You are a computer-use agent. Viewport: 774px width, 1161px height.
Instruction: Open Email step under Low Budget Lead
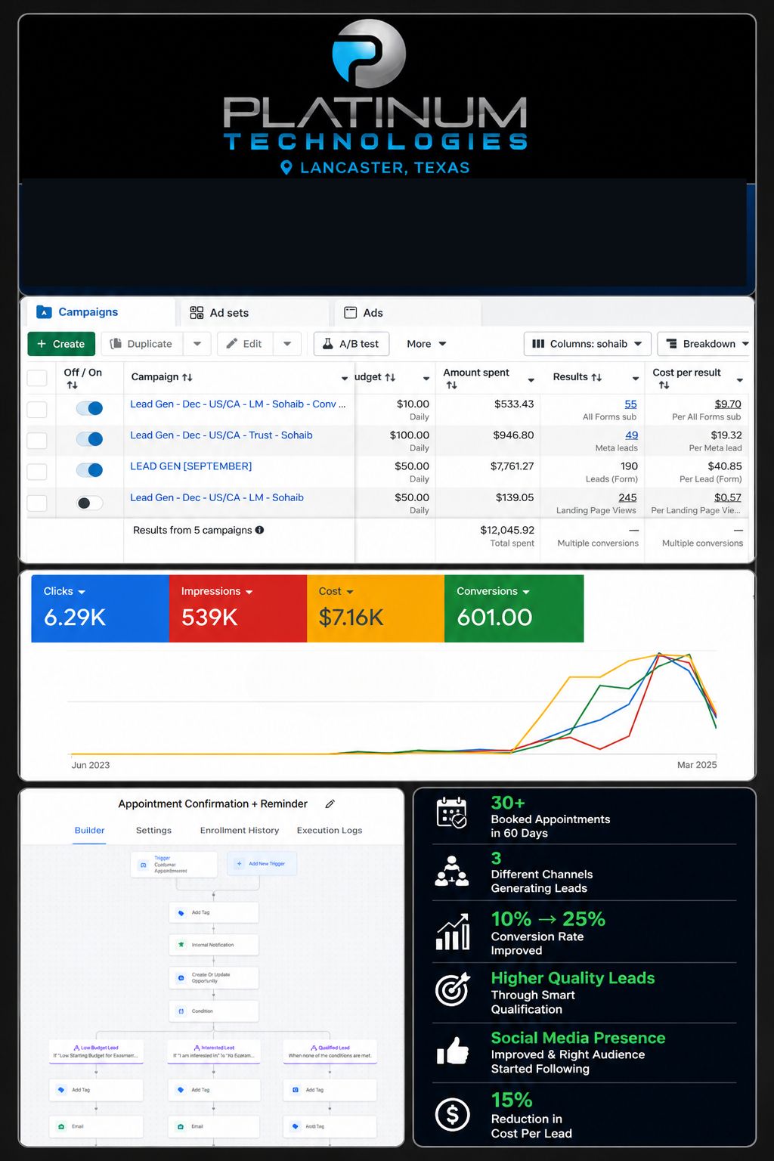point(96,1126)
